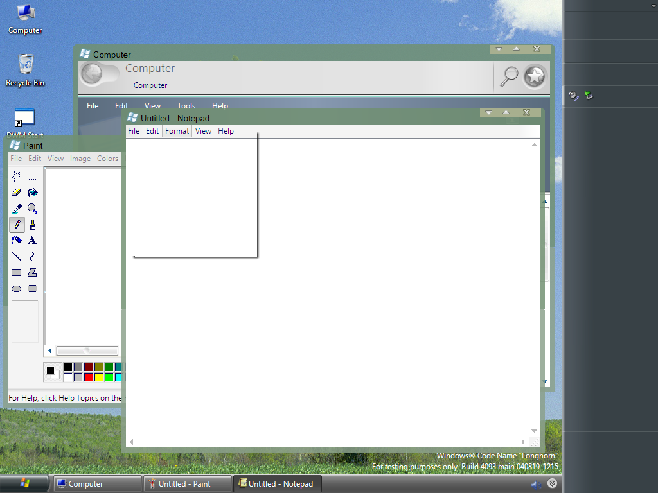The width and height of the screenshot is (658, 493).
Task: Click the sidebar gear-like tray icon
Action: point(574,96)
